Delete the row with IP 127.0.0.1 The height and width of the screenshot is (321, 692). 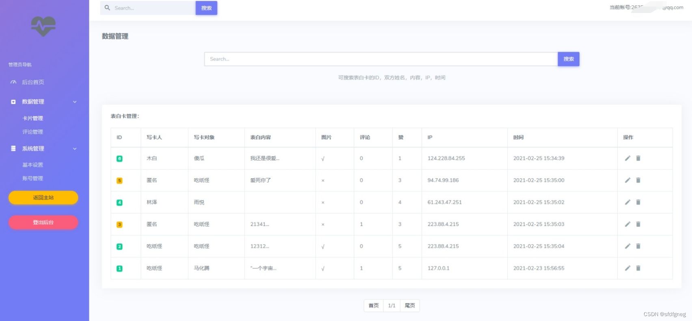click(x=638, y=268)
